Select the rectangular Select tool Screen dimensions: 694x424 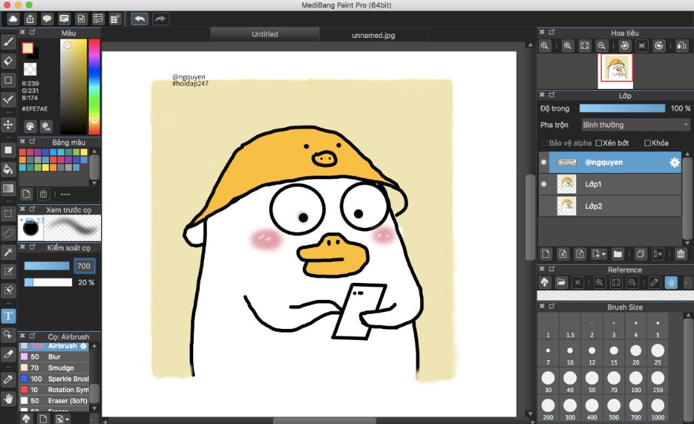click(x=8, y=214)
